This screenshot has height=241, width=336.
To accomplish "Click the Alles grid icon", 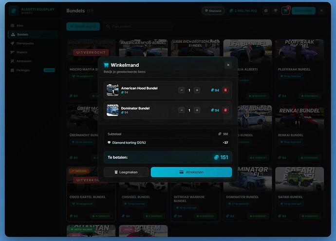I will [x=13, y=26].
